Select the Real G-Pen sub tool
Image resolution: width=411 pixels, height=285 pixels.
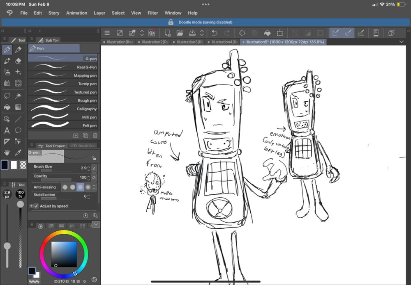62,67
